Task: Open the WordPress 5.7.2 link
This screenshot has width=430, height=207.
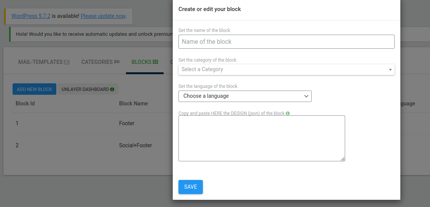Action: 31,16
